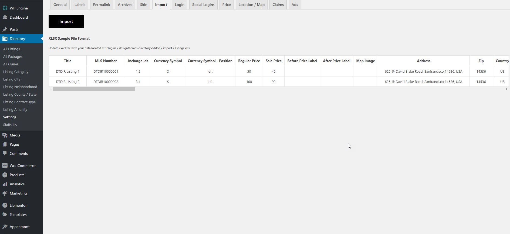The height and width of the screenshot is (234, 510).
Task: Click the Before Price Label header
Action: [302, 61]
